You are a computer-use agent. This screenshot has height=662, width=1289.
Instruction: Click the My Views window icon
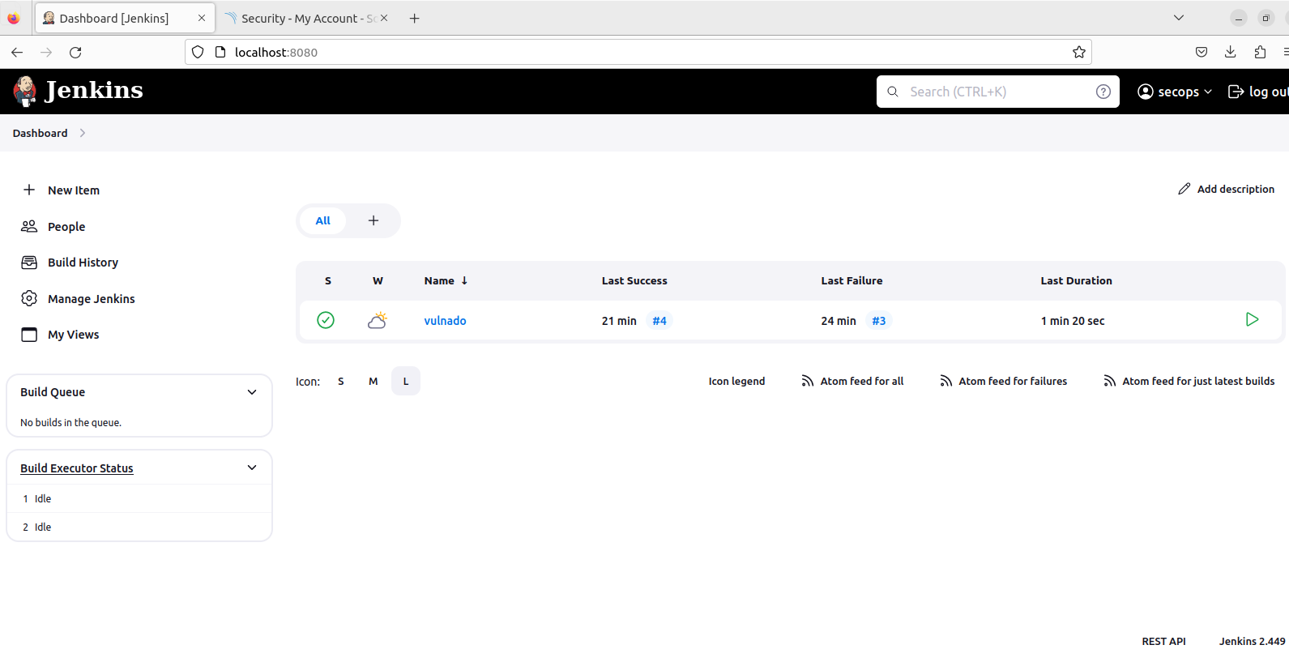[x=29, y=335]
